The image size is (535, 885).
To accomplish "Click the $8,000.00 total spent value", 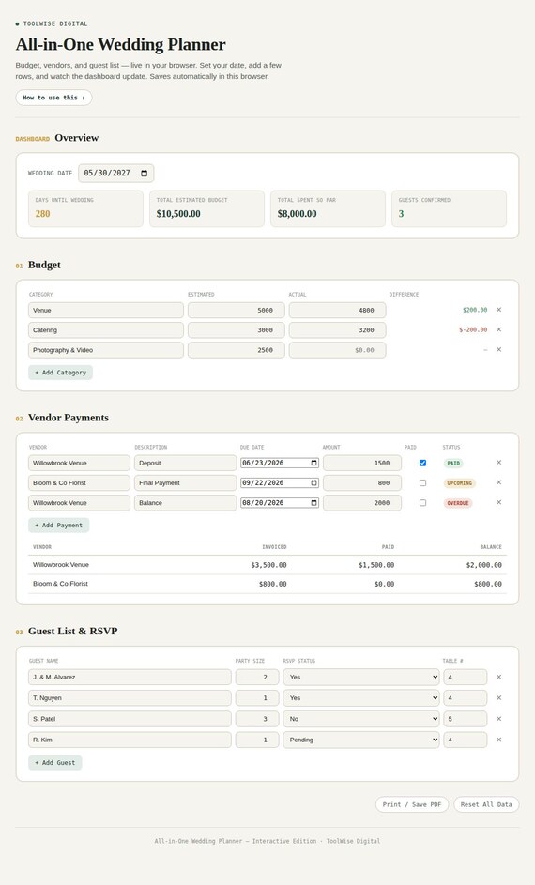I will click(x=297, y=214).
